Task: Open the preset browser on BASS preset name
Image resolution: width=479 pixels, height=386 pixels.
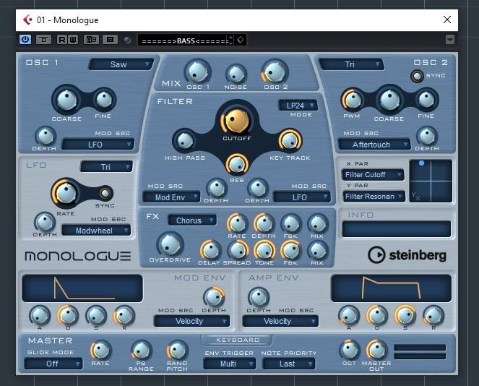Action: (185, 40)
